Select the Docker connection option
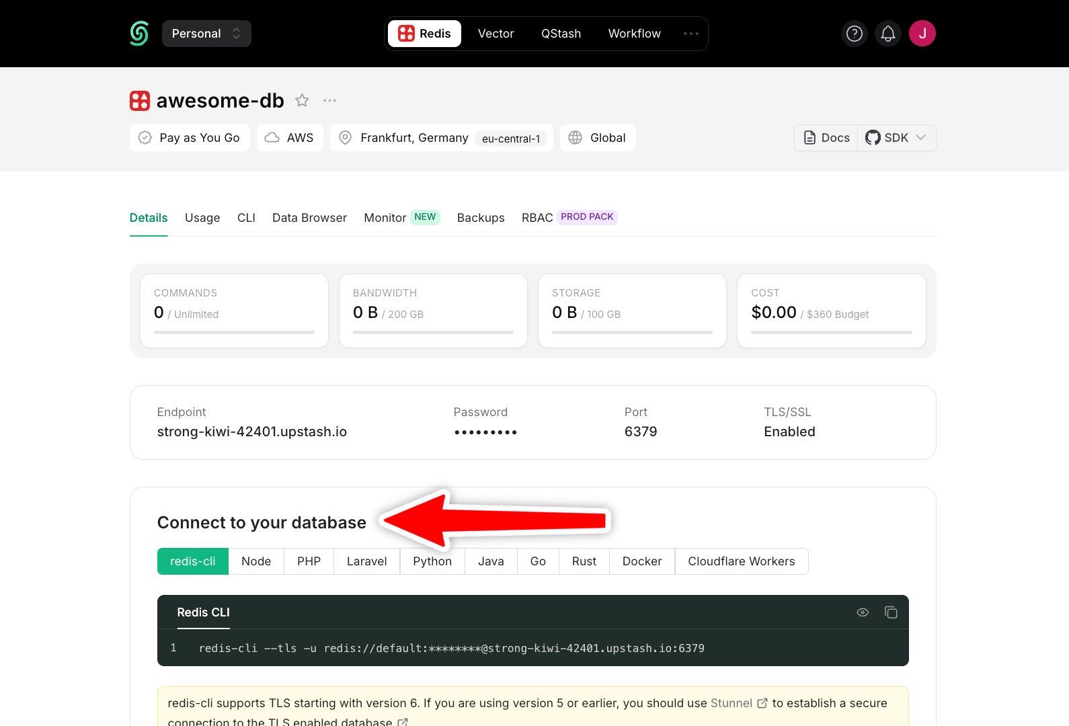This screenshot has width=1069, height=726. point(642,561)
